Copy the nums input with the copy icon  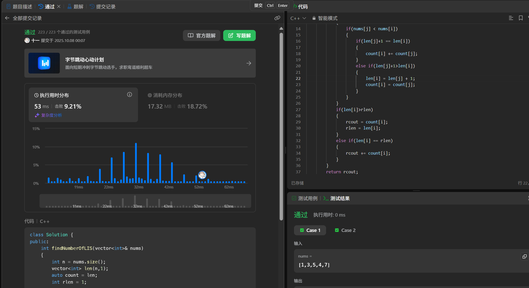click(524, 256)
